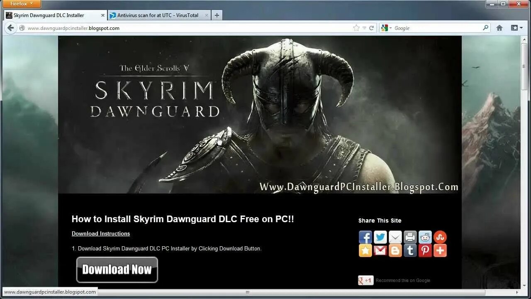Share the site via Gmail

point(380,250)
